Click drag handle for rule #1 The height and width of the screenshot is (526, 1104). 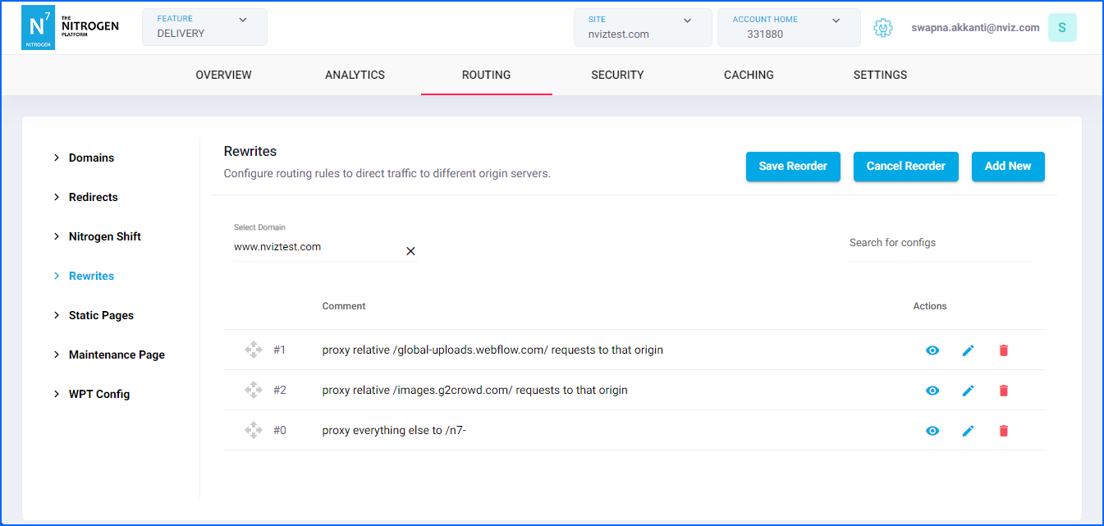[x=254, y=350]
